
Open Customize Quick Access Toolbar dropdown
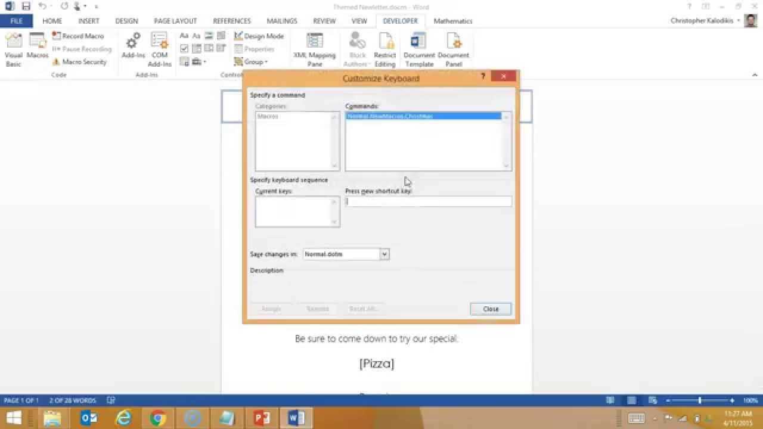[97, 7]
